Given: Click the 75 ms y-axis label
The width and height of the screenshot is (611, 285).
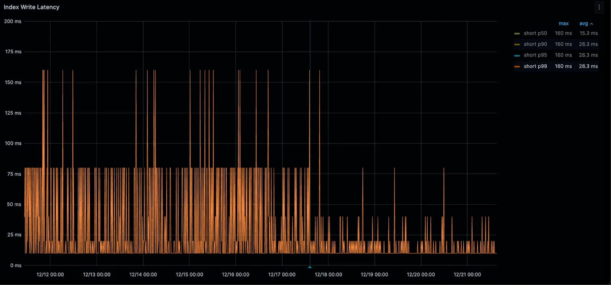Looking at the screenshot, I should (x=14, y=174).
